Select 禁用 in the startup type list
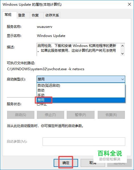 (81, 100)
